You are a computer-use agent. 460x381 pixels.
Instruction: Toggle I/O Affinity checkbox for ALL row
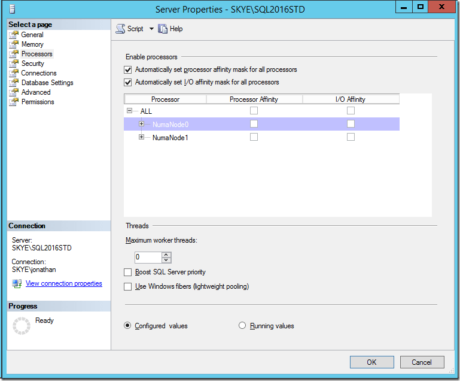351,110
